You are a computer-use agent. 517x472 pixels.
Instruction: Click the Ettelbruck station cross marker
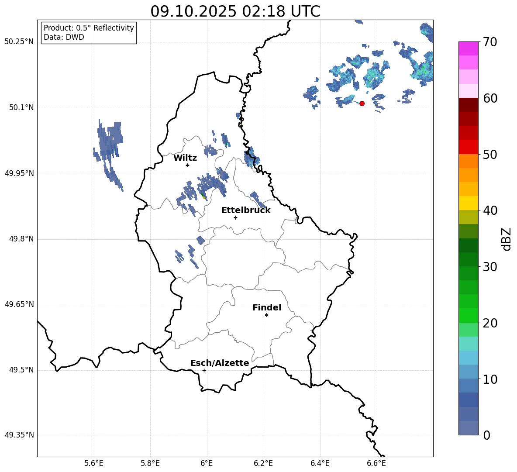point(235,217)
